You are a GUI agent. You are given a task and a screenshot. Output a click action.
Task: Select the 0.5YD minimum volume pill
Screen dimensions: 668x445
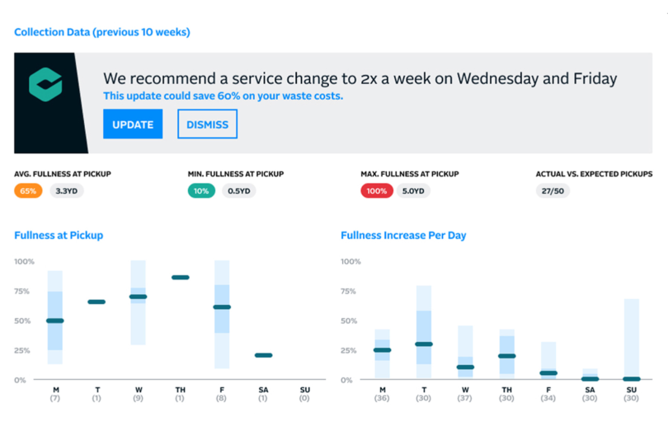coord(239,191)
